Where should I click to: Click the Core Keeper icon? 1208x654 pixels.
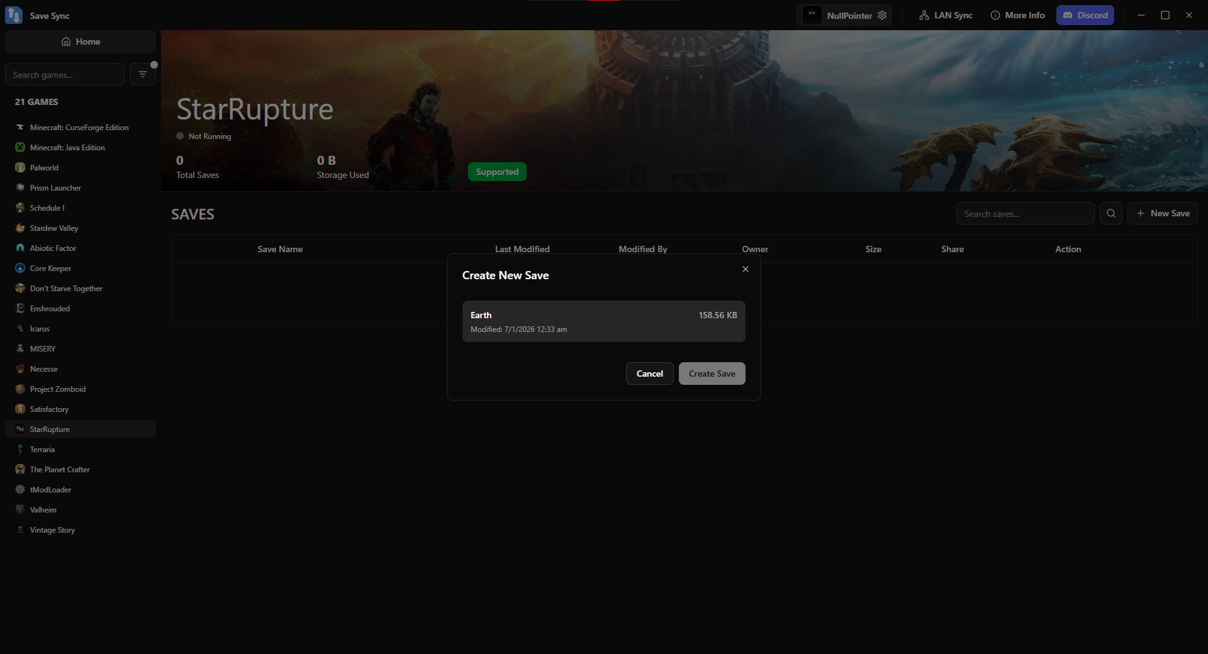tap(20, 268)
